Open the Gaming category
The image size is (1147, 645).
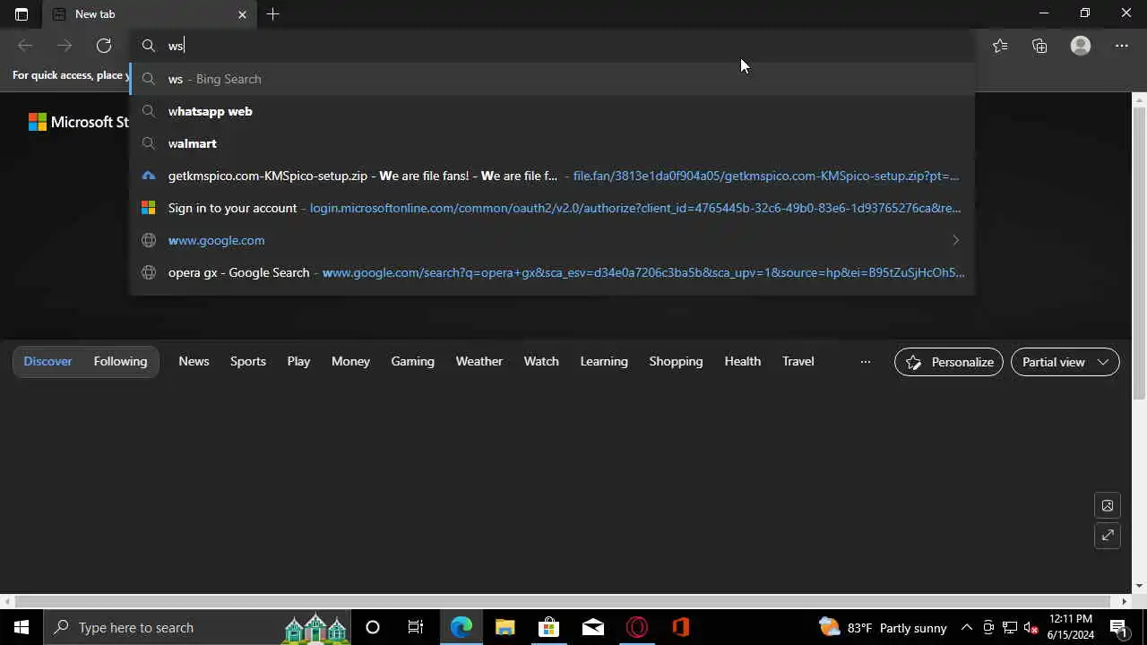click(412, 361)
